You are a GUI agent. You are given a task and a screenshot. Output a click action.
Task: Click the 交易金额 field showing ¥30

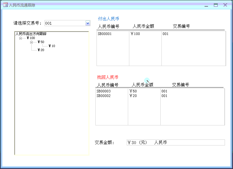click(176, 142)
